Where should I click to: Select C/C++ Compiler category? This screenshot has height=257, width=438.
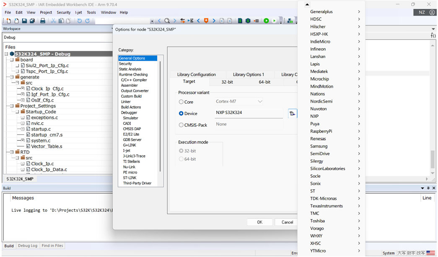point(134,80)
